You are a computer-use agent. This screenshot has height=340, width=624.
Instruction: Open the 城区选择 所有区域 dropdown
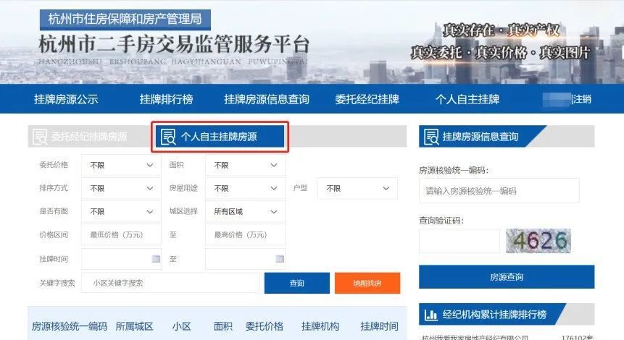click(x=245, y=211)
